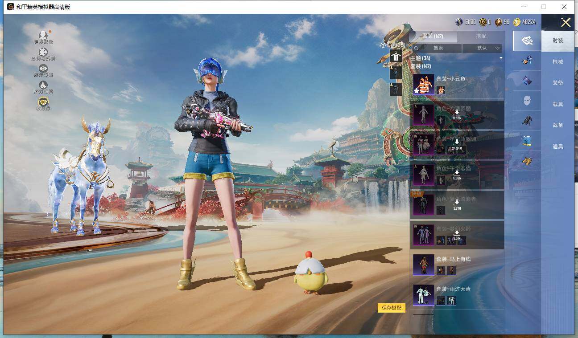The image size is (578, 338).
Task: Open the 收藏家 gold badge icon
Action: point(43,102)
